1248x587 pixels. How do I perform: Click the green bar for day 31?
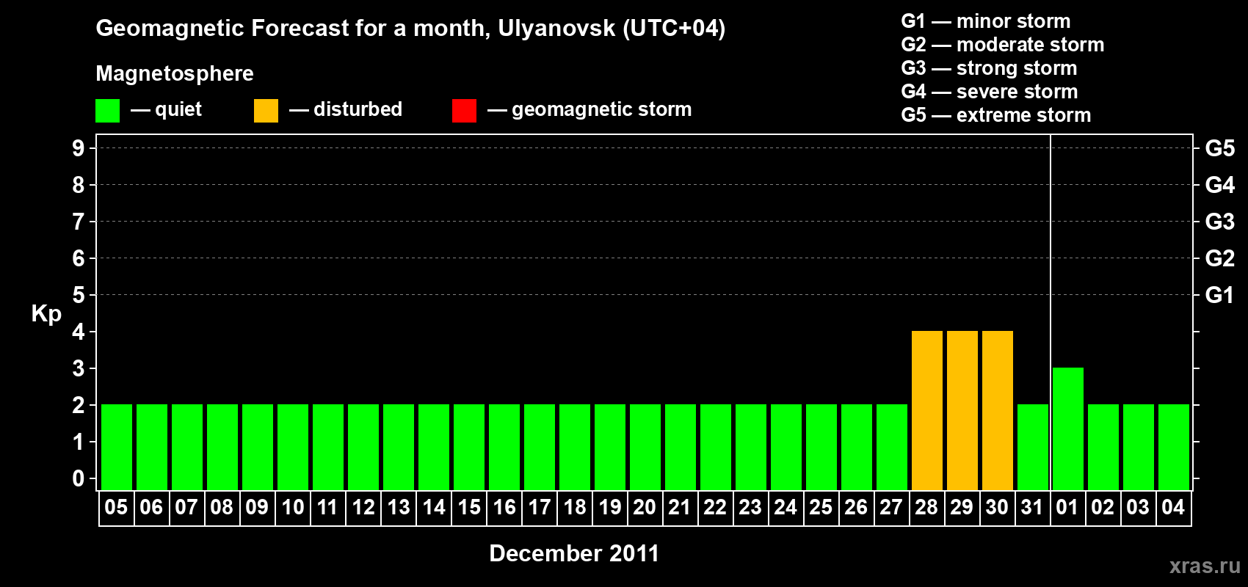pyautogui.click(x=1032, y=447)
